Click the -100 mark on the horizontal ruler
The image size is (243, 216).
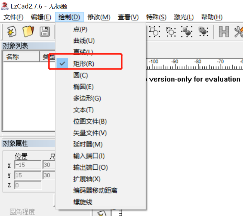pos(154,61)
